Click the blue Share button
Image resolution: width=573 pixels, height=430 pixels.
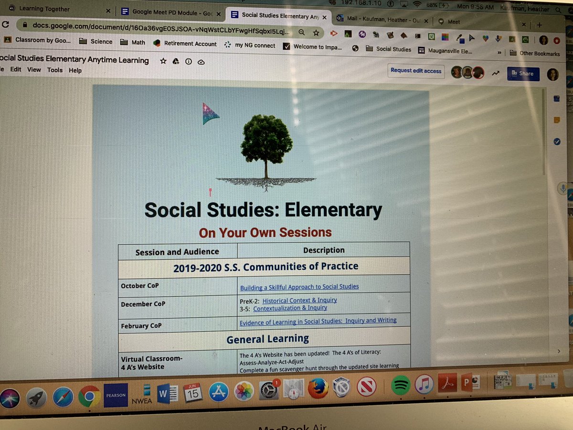[x=523, y=74]
